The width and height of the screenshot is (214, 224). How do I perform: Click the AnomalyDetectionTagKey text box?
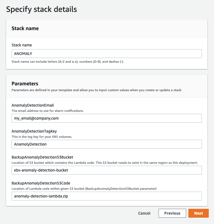point(106,144)
